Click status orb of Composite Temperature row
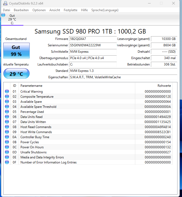Image resolution: width=182 pixels, height=197 pixels. pyautogui.click(x=7, y=96)
